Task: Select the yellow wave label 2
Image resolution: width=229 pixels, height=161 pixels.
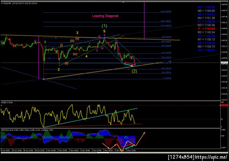Action: pyautogui.click(x=59, y=69)
